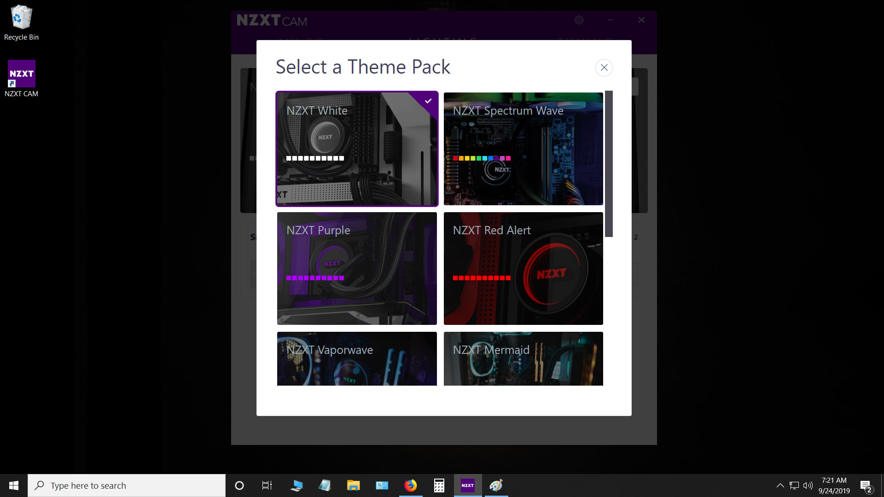Image resolution: width=884 pixels, height=497 pixels.
Task: Open Windows Start menu
Action: (x=13, y=485)
